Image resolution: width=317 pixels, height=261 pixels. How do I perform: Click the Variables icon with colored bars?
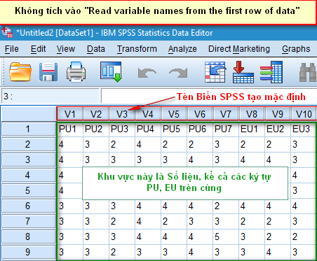tap(271, 72)
